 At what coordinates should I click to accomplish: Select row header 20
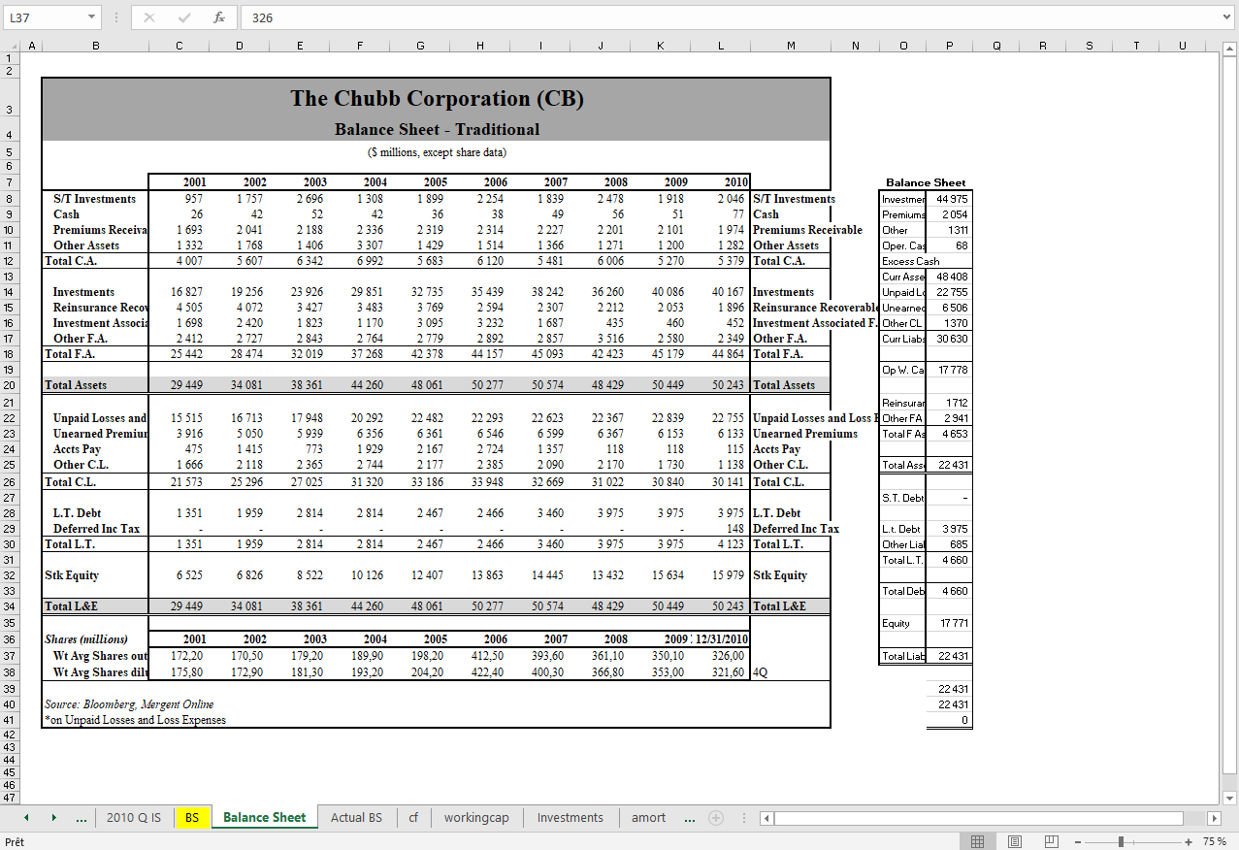(x=10, y=385)
